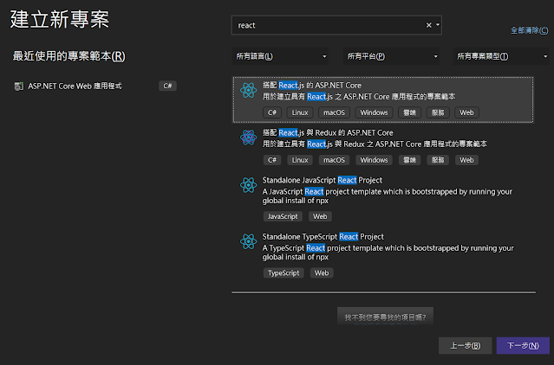This screenshot has height=365, width=554.
Task: Click the 最近使用的專案範本 heading
Action: pos(68,56)
